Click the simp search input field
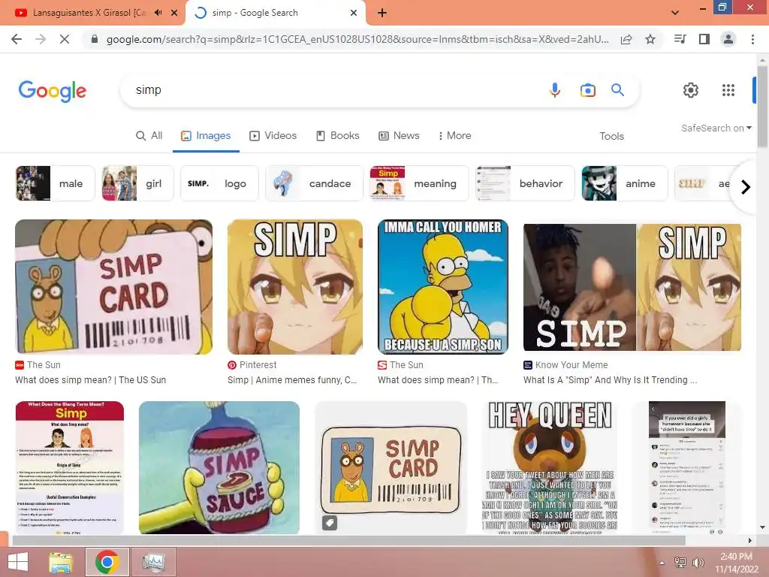769x577 pixels. click(333, 90)
